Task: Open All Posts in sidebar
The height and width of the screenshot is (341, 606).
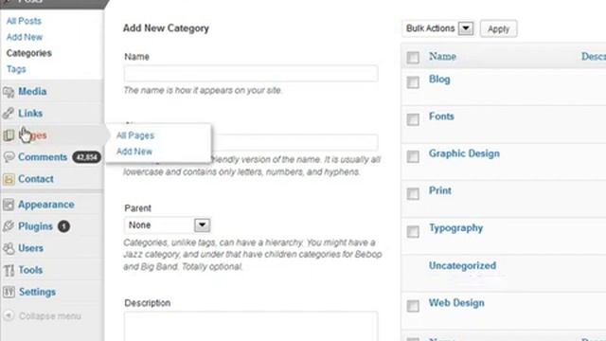Action: click(24, 21)
